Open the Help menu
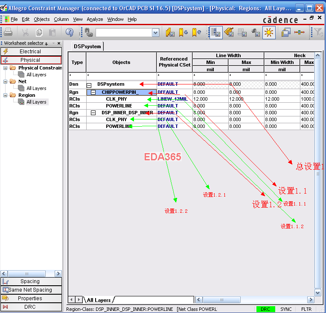This screenshot has width=326, height=313. pos(132,19)
